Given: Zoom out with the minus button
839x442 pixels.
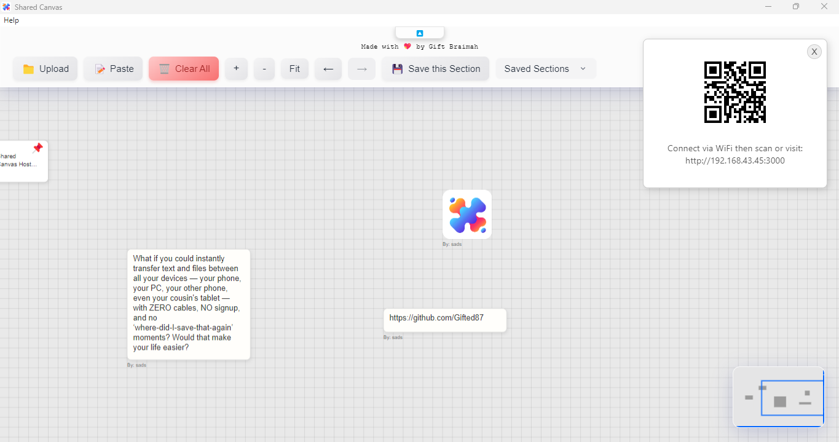Looking at the screenshot, I should point(264,69).
